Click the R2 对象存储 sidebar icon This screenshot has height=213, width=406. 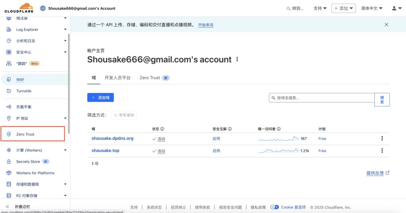point(9,196)
